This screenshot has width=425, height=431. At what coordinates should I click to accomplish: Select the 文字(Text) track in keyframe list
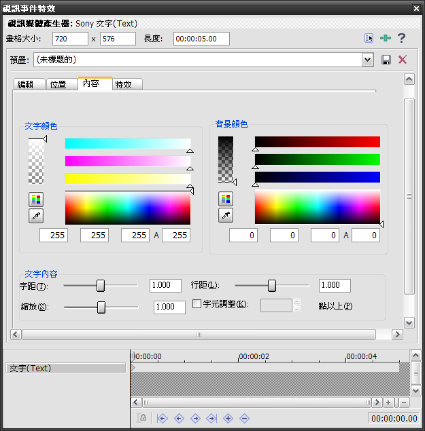[x=65, y=368]
